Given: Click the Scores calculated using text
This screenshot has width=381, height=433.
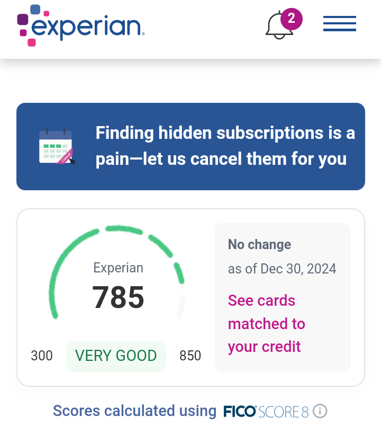Looking at the screenshot, I should coord(135,411).
